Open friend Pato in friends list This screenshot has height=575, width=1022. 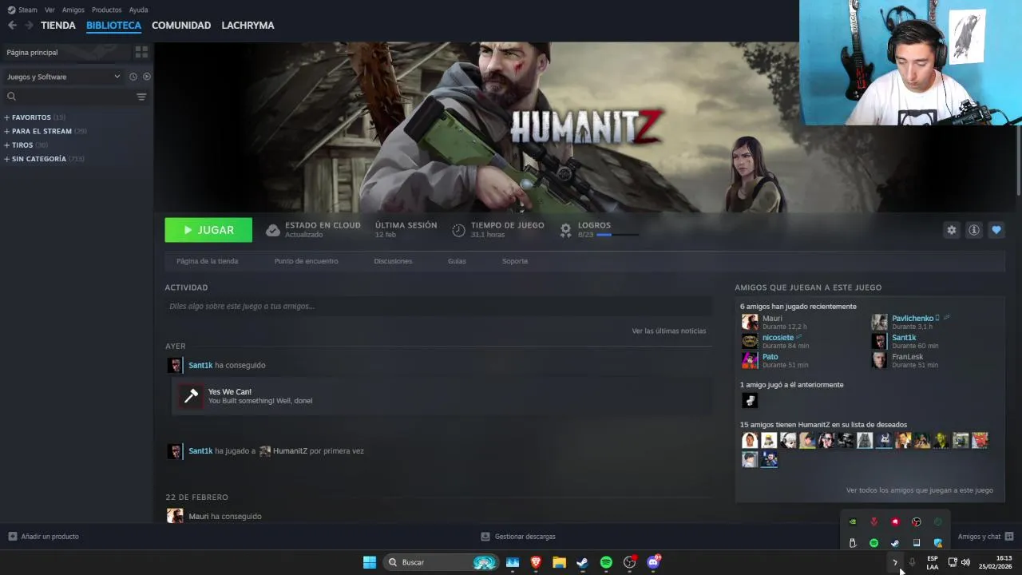[x=770, y=357]
